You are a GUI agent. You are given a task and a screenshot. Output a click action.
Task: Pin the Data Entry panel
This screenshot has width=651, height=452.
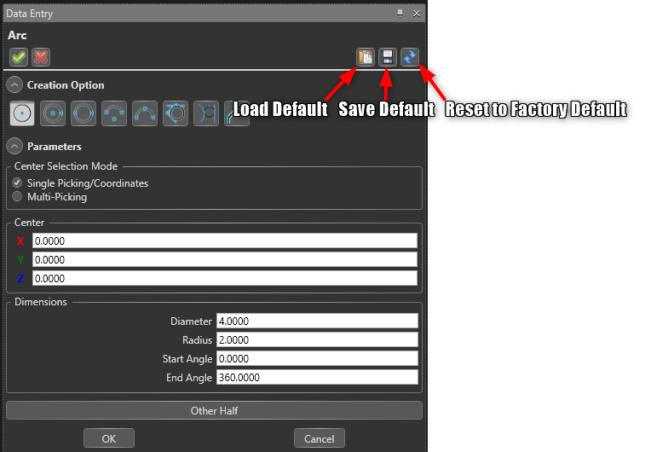400,14
